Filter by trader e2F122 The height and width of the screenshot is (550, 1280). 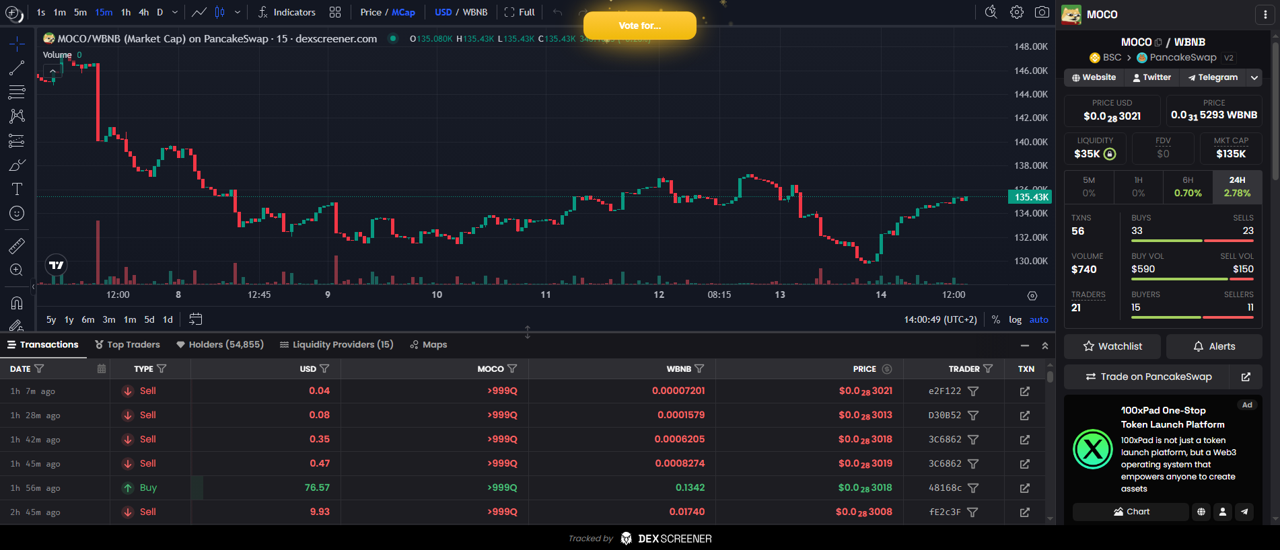point(972,391)
